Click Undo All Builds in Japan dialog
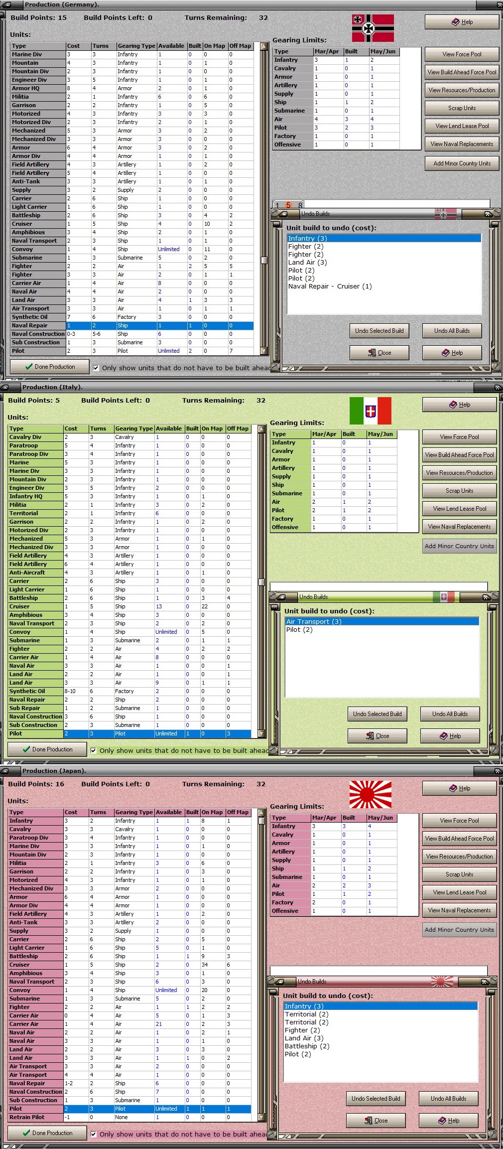 pos(448,1099)
